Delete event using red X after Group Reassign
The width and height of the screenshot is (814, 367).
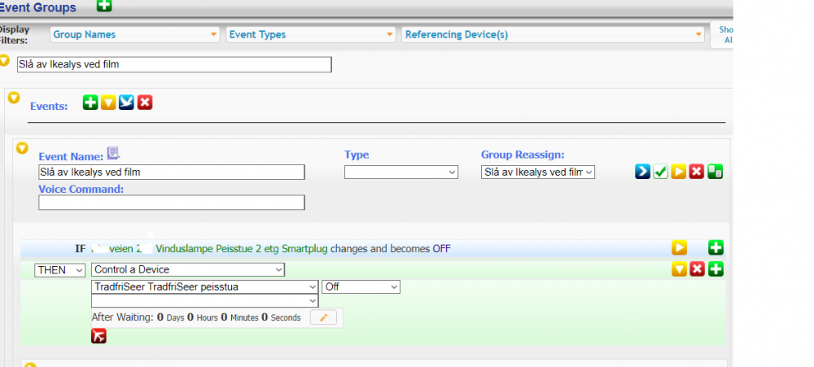[697, 172]
